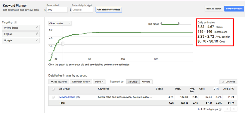Segment by Ad Group tab
Image resolution: width=245 pixels, height=113 pixels.
point(133,82)
